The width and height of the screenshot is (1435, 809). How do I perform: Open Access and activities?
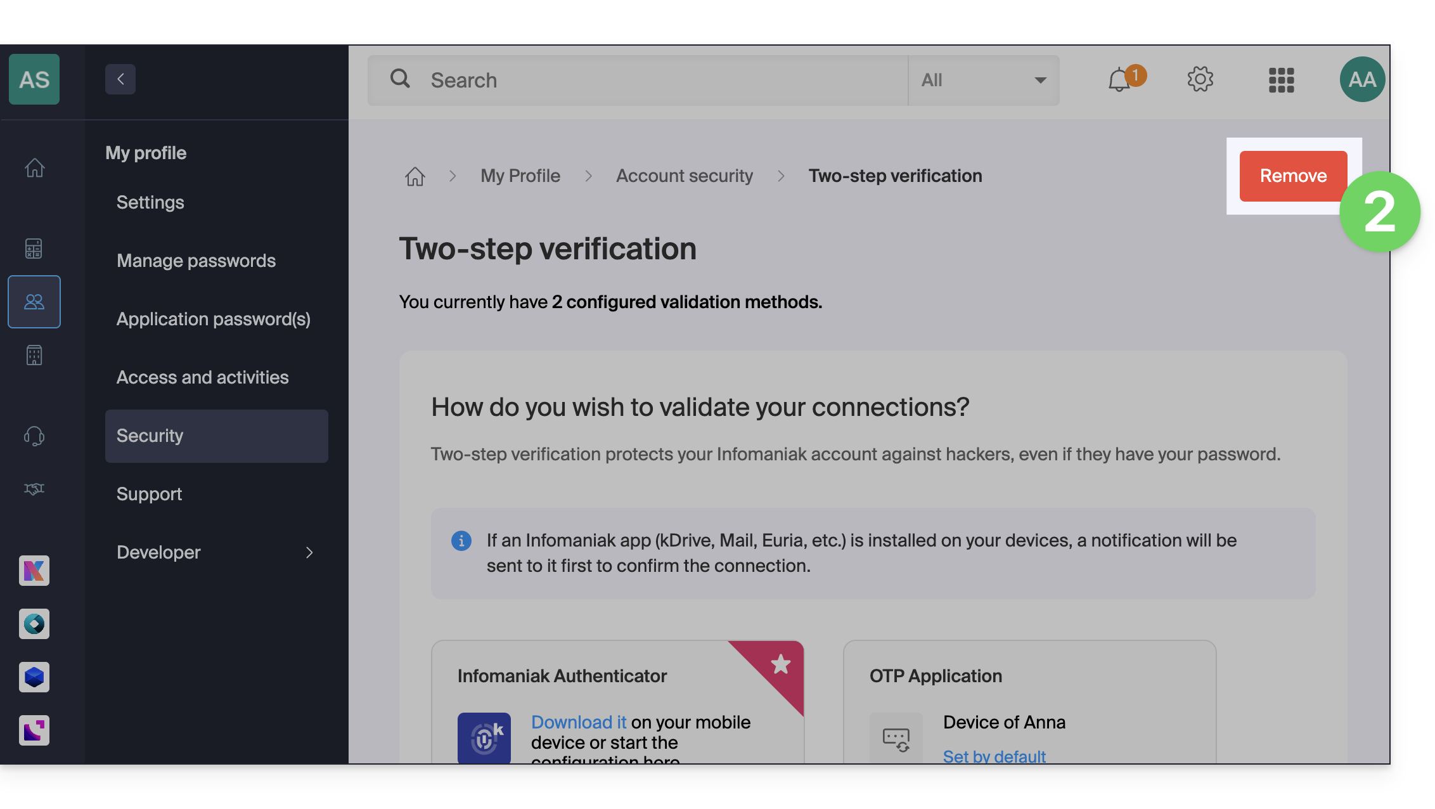click(202, 377)
